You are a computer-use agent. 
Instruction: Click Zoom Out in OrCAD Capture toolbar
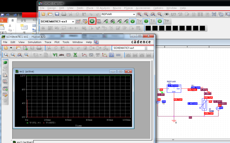tap(146, 14)
